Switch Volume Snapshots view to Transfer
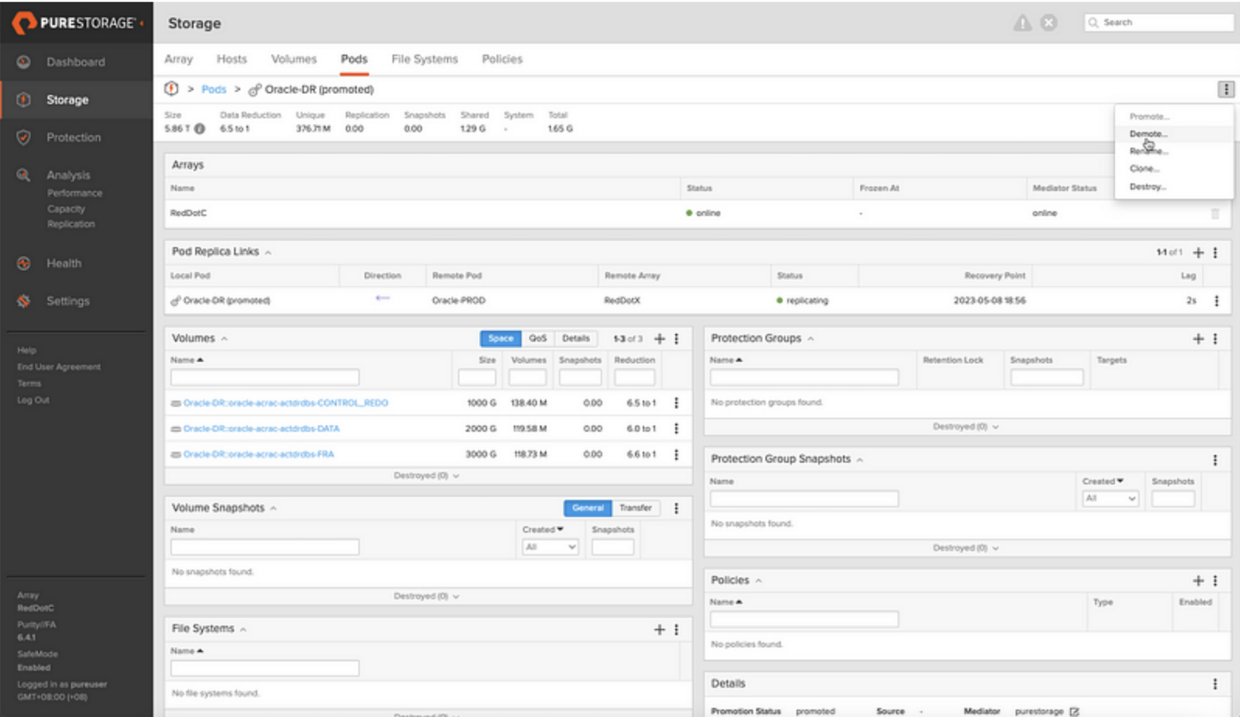 click(636, 508)
